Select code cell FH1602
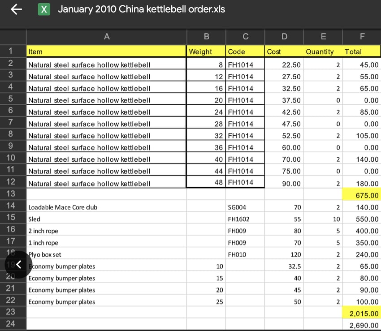Screen dimensions: 381x331 245,218
